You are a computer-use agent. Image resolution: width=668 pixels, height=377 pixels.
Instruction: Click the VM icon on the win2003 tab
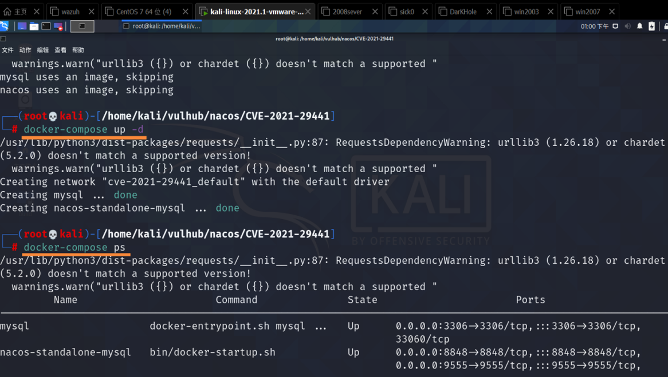tap(507, 11)
